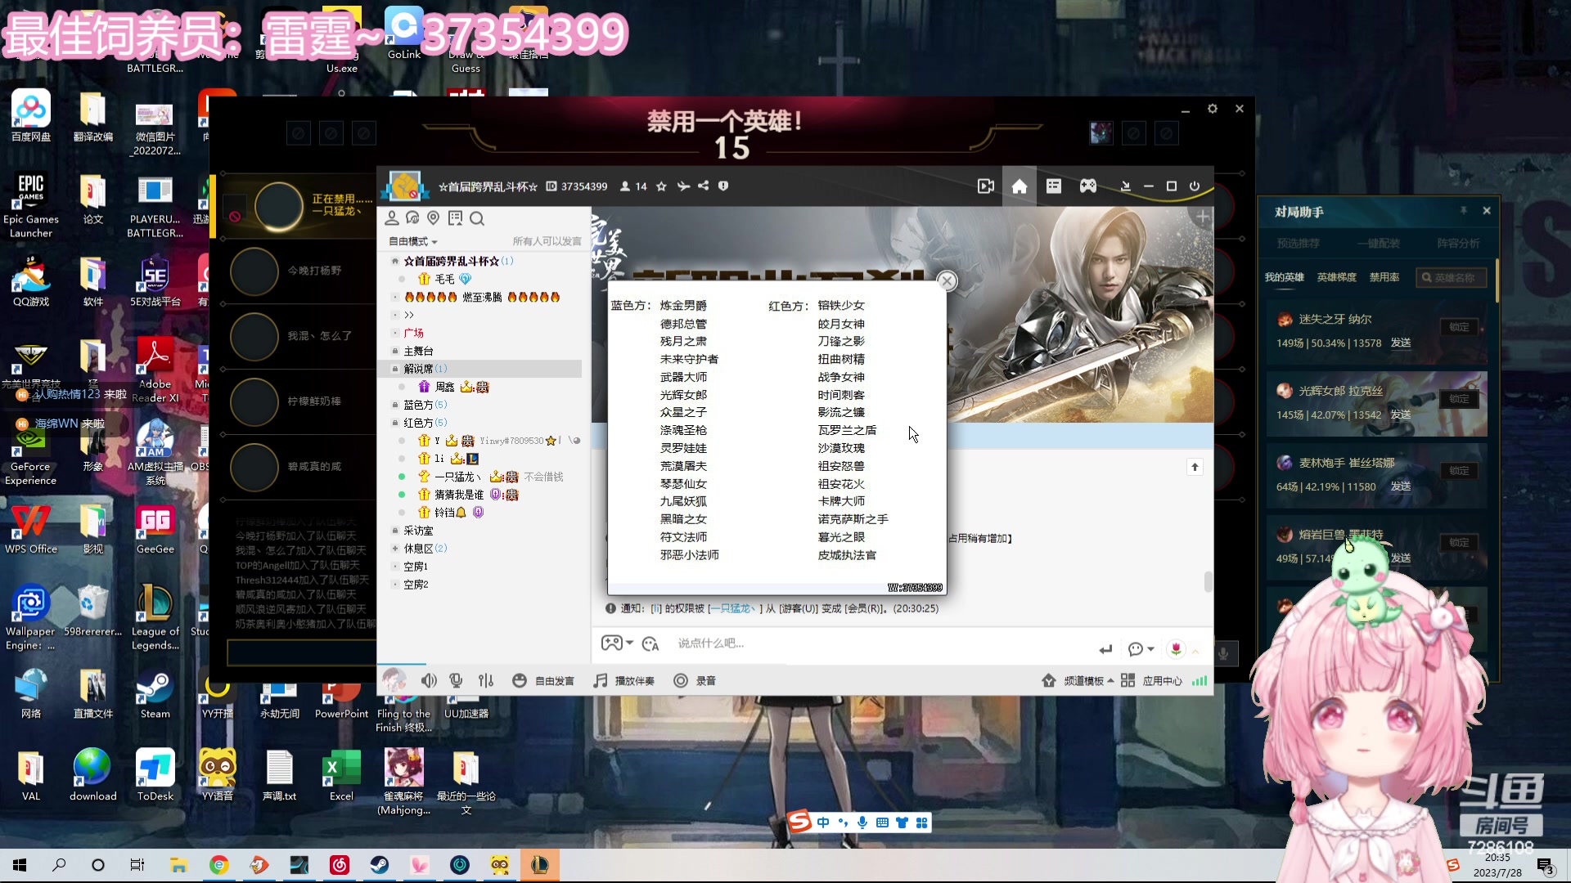This screenshot has height=883, width=1571.
Task: Open the 自由模式 mode dropdown
Action: 412,241
